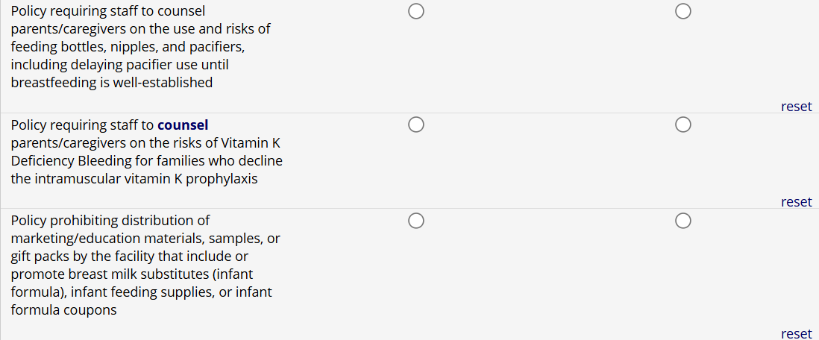Pick left radio for formula marketing prohibition policy

coord(416,220)
